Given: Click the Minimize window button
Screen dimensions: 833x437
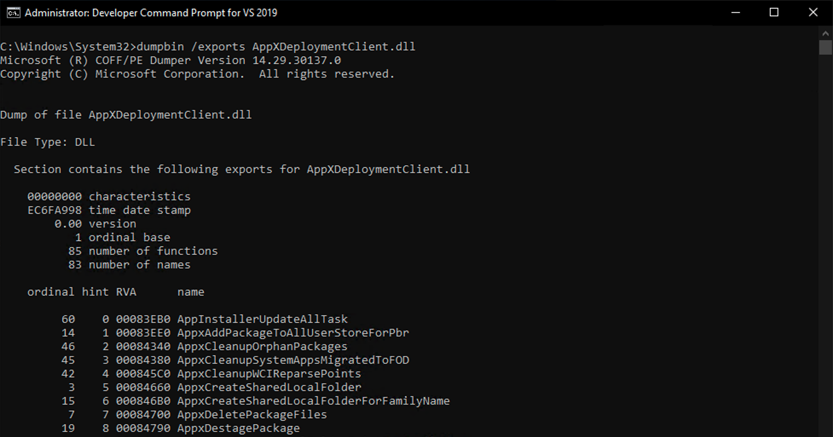Looking at the screenshot, I should click(x=735, y=12).
